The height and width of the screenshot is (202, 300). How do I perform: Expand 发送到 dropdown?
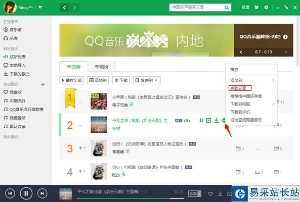pyautogui.click(x=147, y=80)
